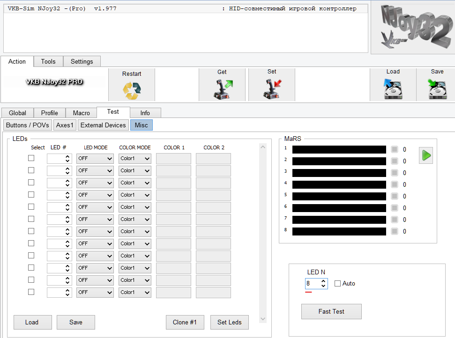Tick the fourth LED row Select checkbox

[31, 194]
